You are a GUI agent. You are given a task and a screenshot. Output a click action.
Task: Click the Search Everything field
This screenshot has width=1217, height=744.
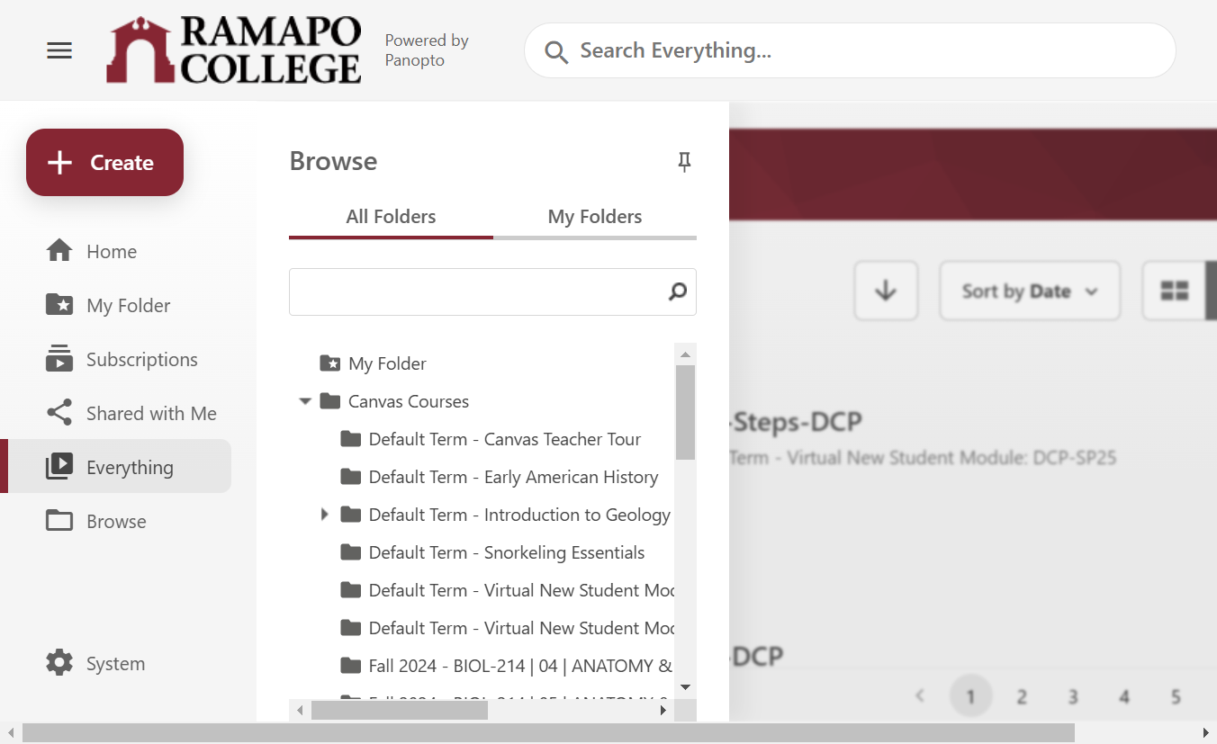[850, 50]
